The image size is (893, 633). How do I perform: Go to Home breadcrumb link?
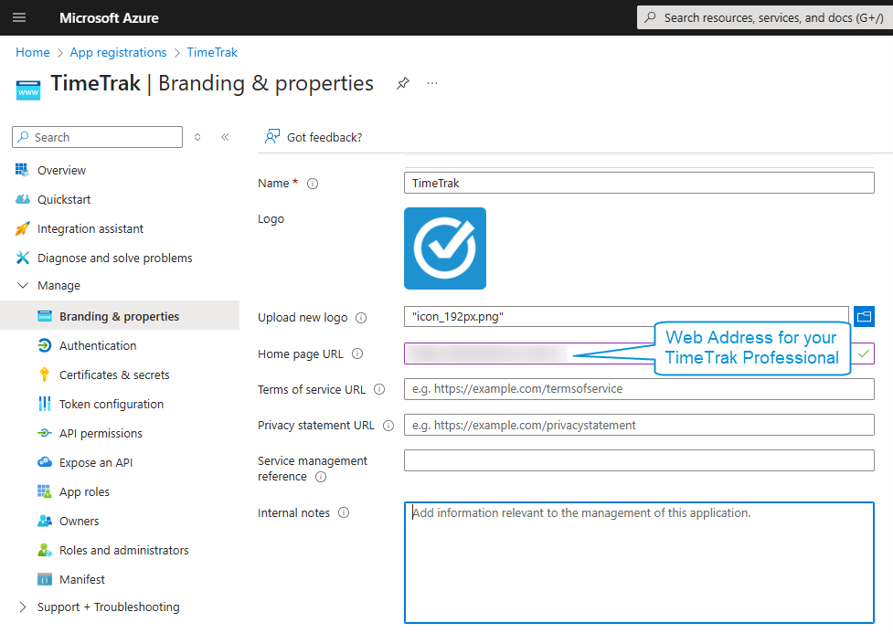click(x=33, y=52)
